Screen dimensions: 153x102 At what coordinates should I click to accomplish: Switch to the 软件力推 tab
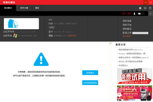pyautogui.click(x=24, y=8)
